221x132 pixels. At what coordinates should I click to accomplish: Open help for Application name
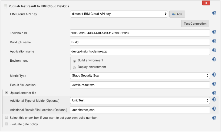click(x=214, y=50)
